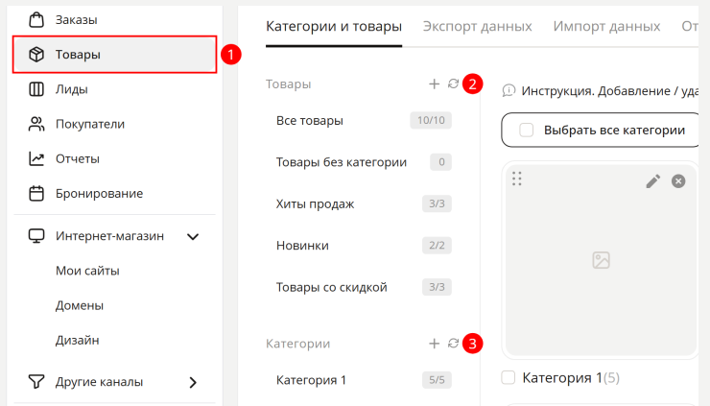Tick the Категория 1 card checkbox
710x406 pixels.
[x=509, y=377]
